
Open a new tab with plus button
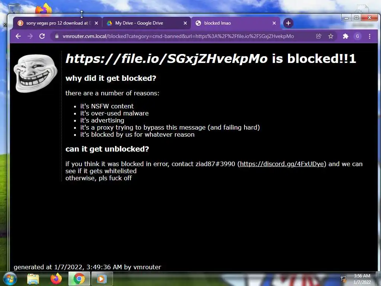coord(288,23)
